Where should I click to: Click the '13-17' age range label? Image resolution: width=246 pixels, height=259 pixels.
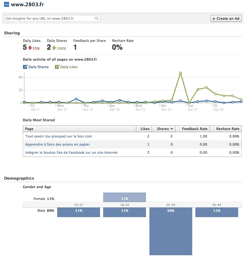[x=79, y=205]
